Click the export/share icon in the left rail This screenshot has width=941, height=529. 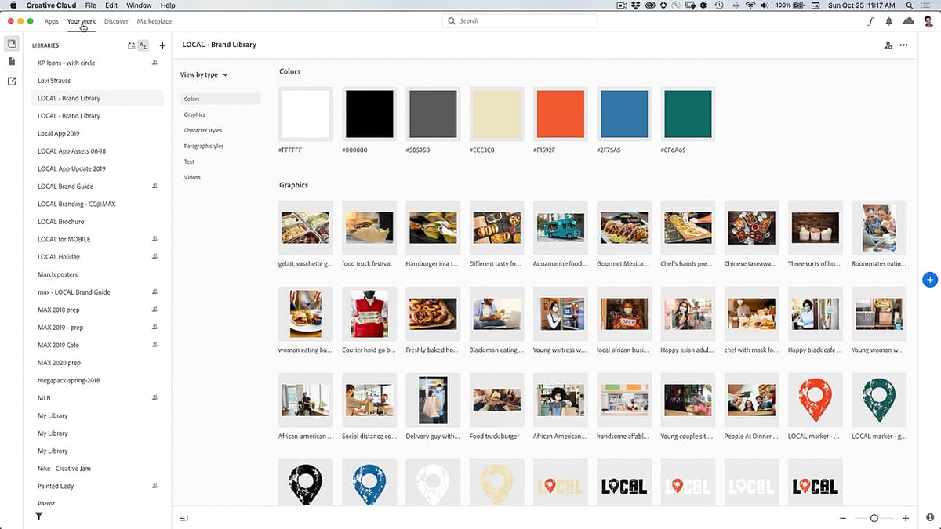click(x=12, y=81)
